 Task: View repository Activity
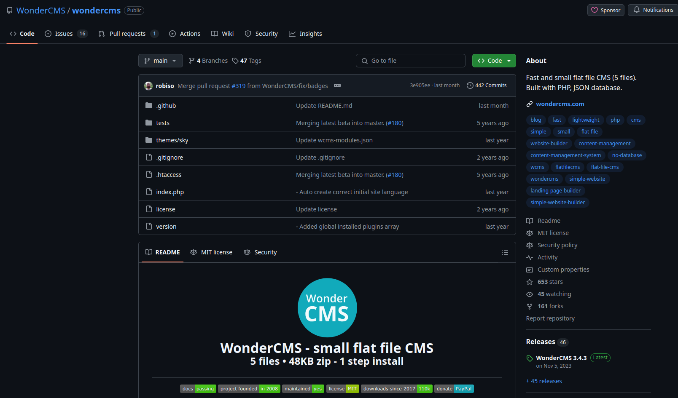point(542,257)
